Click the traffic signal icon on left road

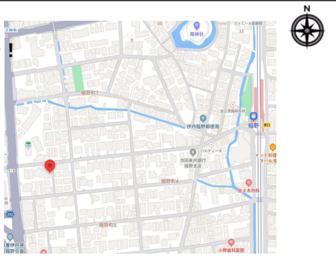point(12,171)
